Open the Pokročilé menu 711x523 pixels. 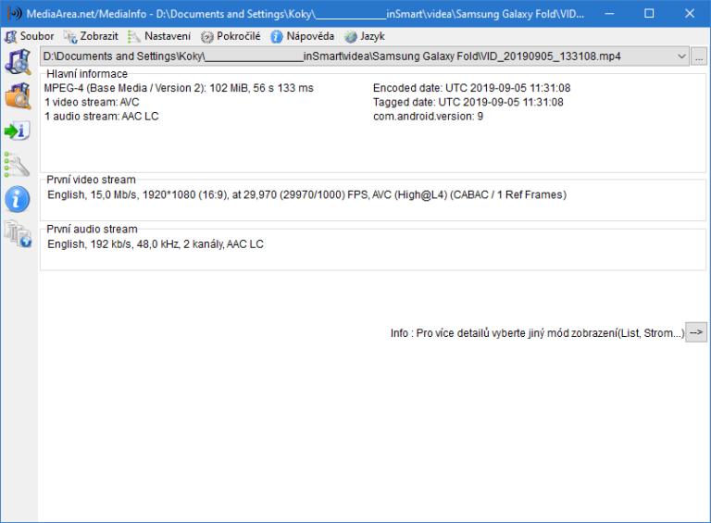pyautogui.click(x=231, y=36)
